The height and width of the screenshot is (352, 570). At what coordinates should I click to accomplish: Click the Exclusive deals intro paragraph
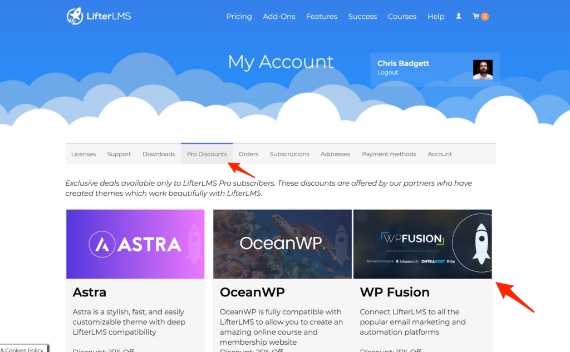click(269, 188)
